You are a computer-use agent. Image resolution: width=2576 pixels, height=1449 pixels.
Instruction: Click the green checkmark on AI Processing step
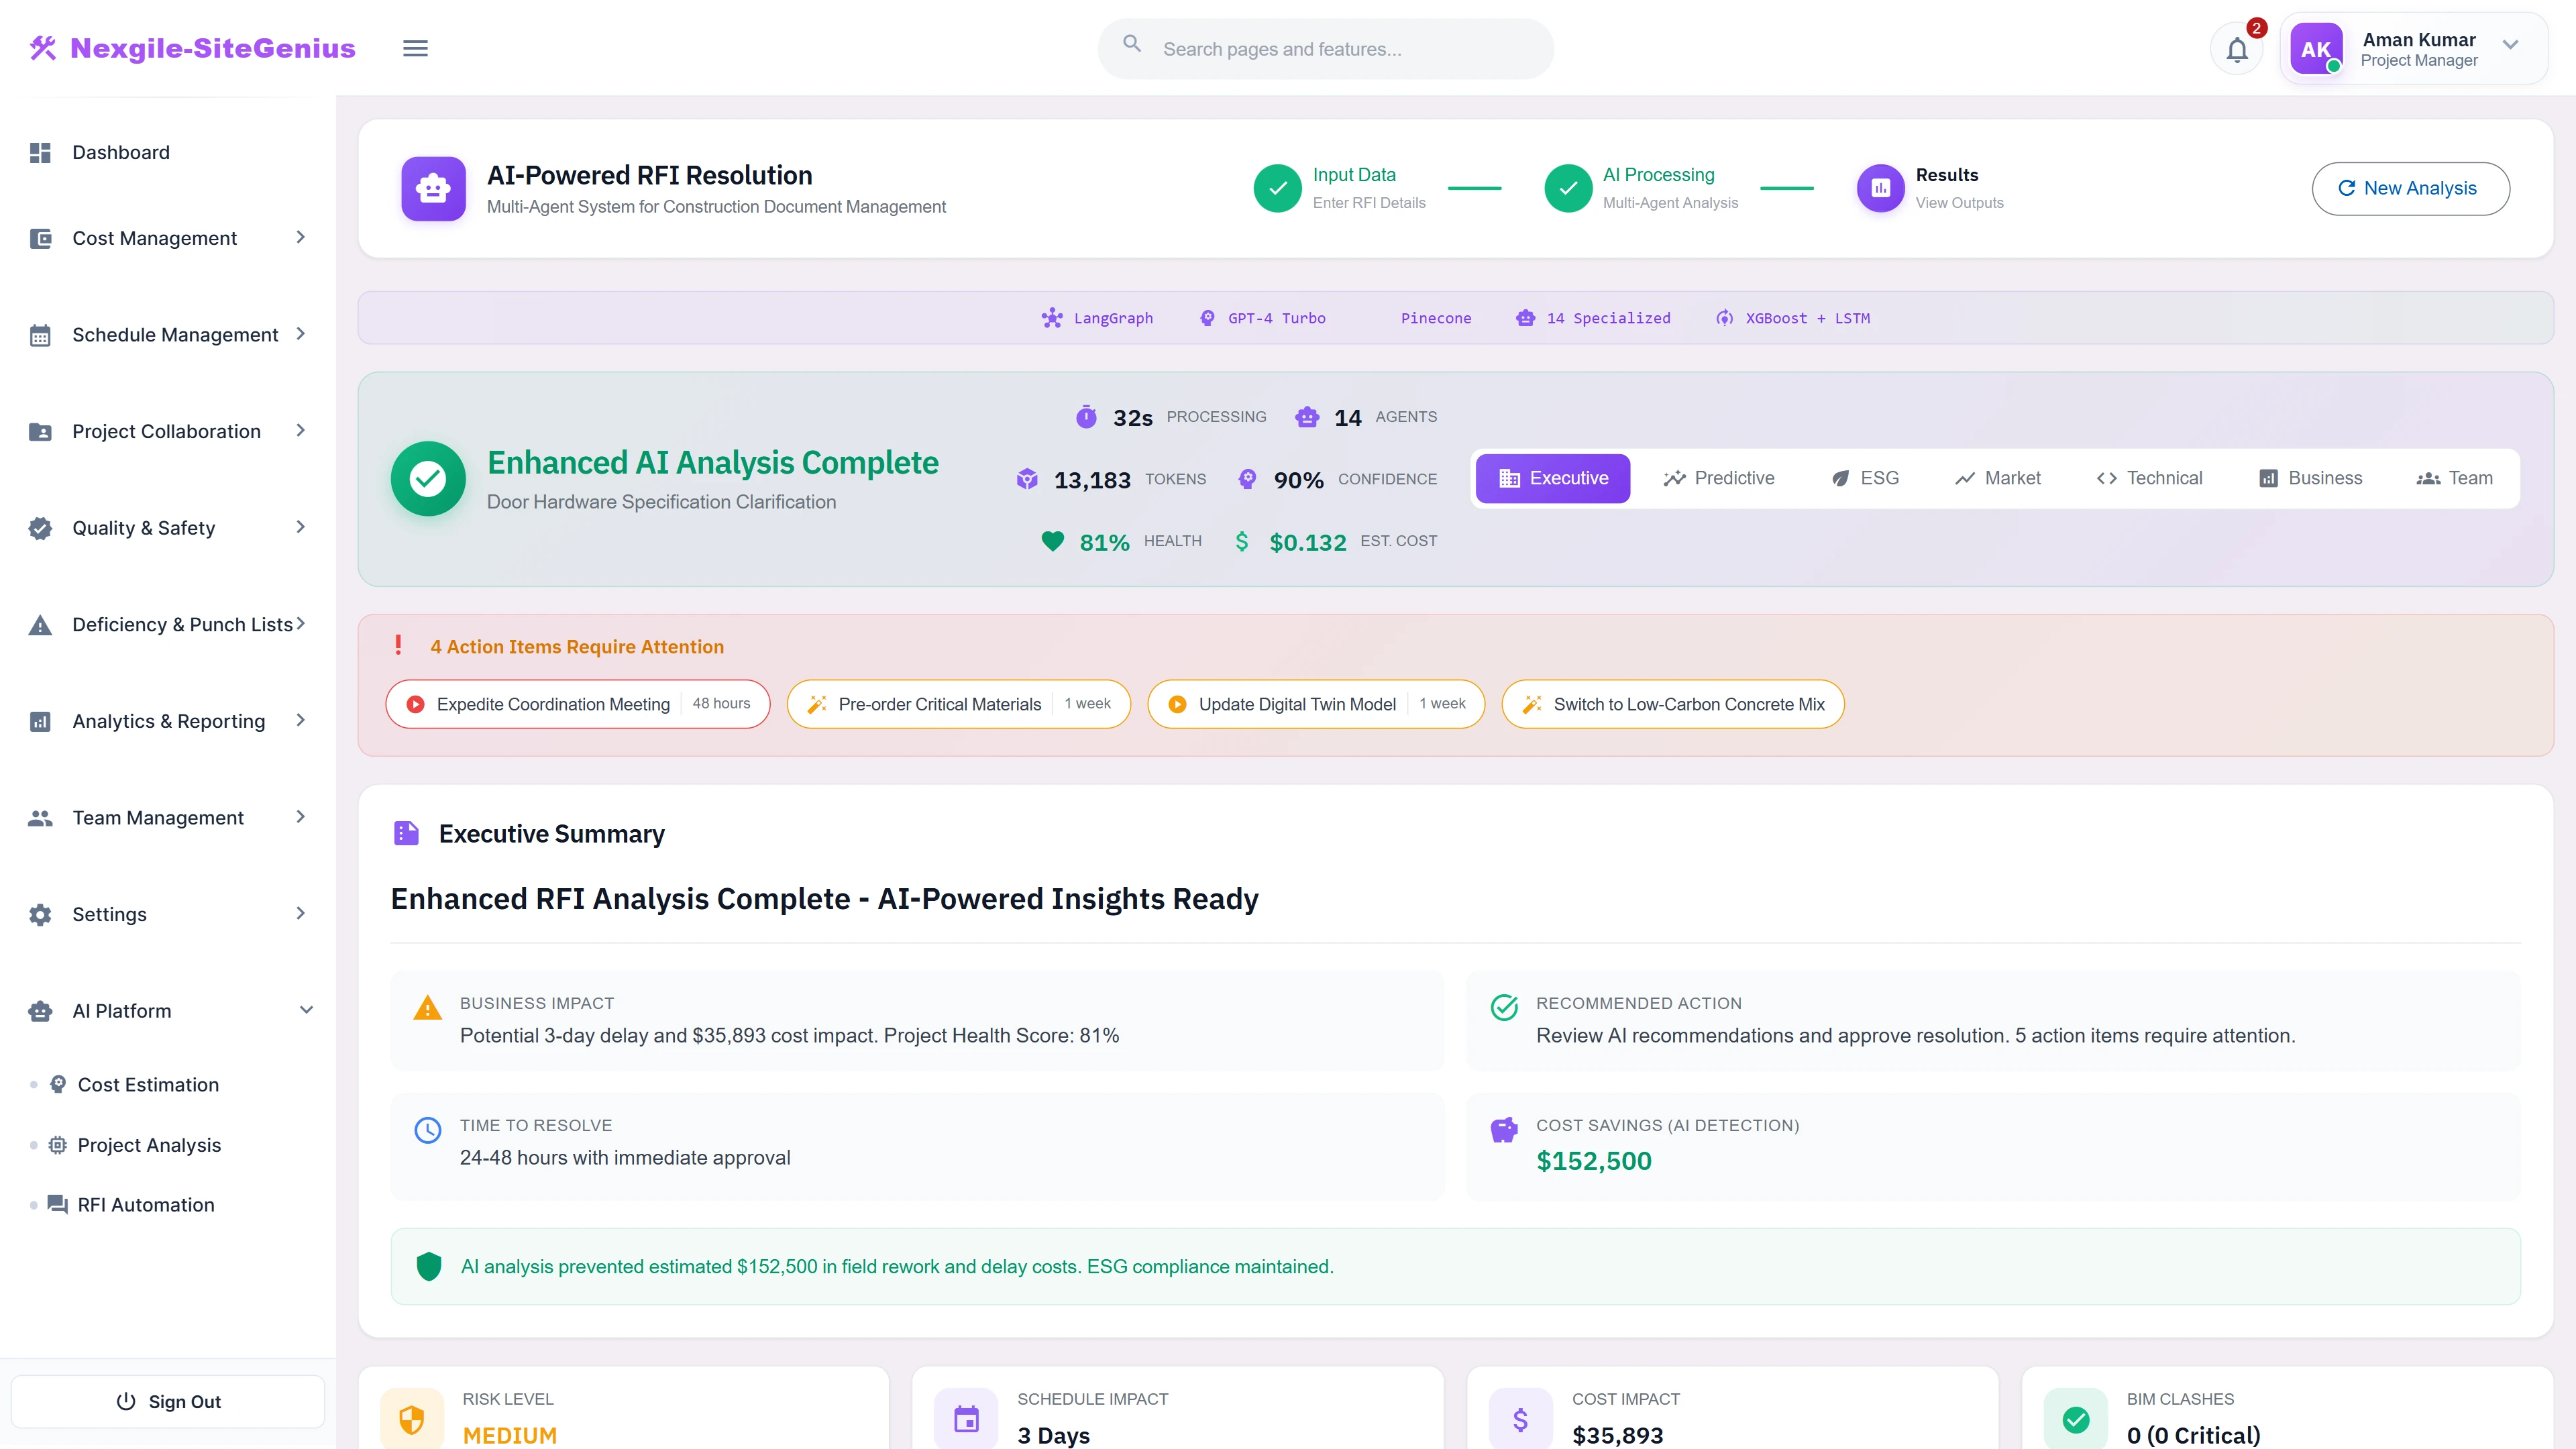point(1568,188)
